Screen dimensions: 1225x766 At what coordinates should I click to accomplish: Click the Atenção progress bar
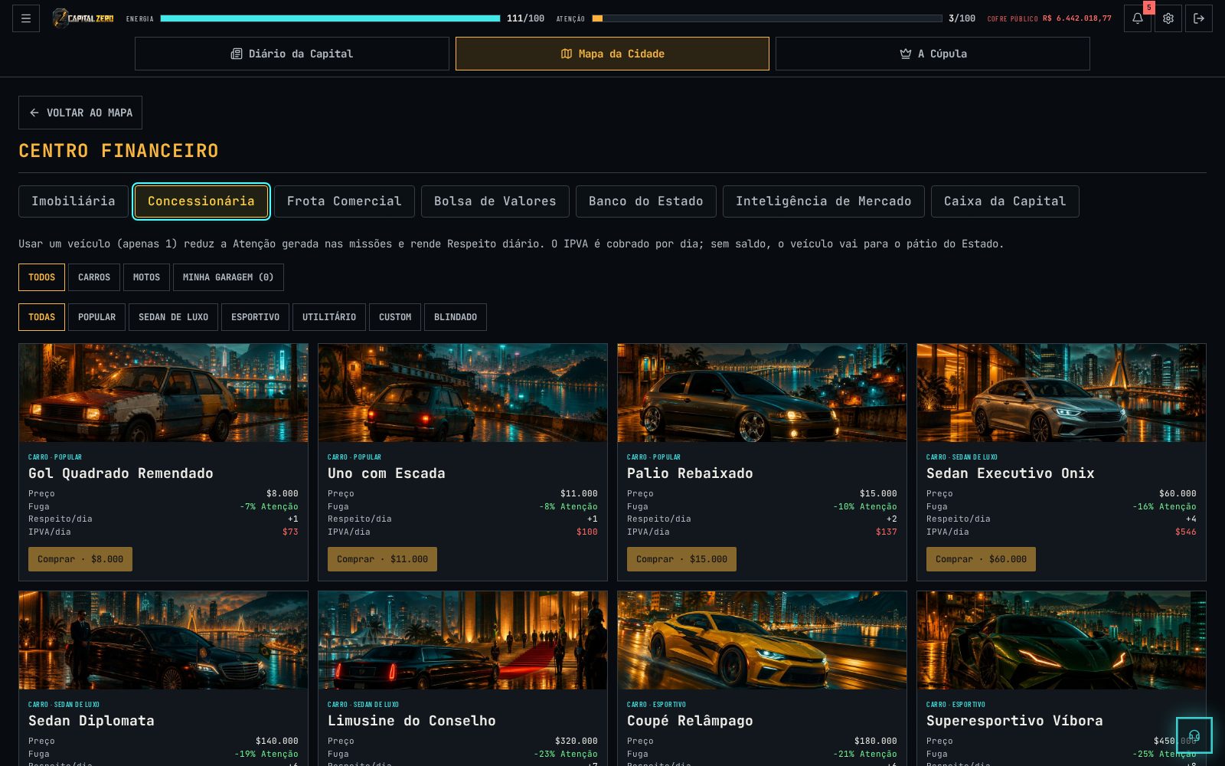[767, 18]
